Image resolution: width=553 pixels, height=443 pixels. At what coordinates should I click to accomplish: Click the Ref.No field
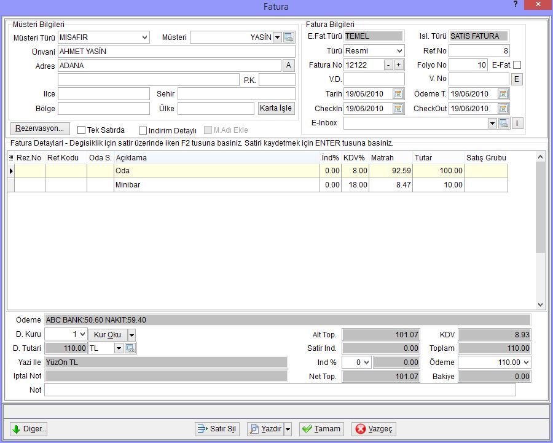[479, 51]
